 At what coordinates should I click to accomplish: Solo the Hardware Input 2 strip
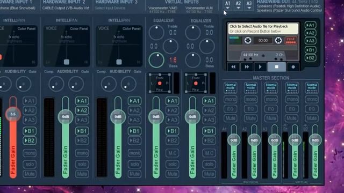click(82, 164)
